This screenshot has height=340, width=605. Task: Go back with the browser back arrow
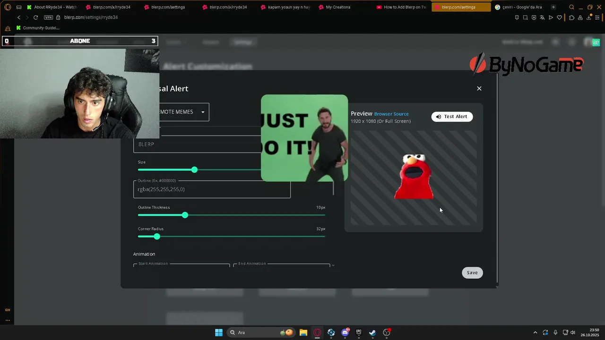click(x=19, y=17)
